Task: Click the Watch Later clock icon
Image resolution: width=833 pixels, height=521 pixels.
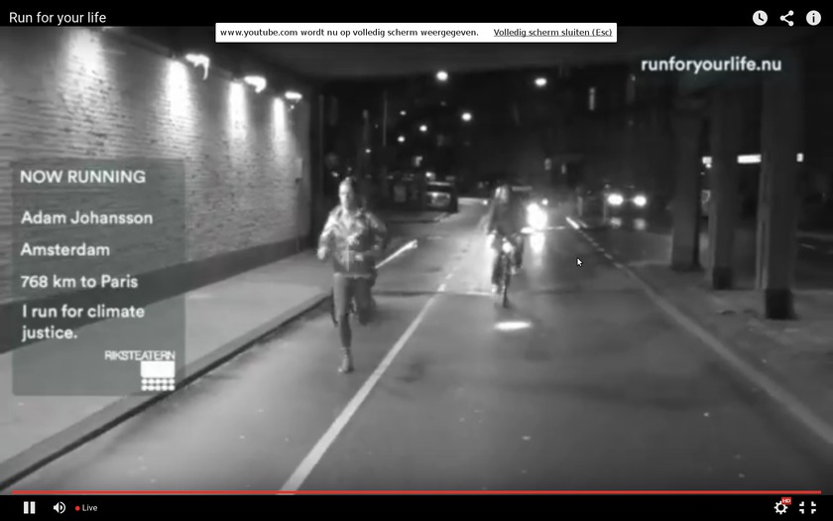Action: click(x=760, y=18)
